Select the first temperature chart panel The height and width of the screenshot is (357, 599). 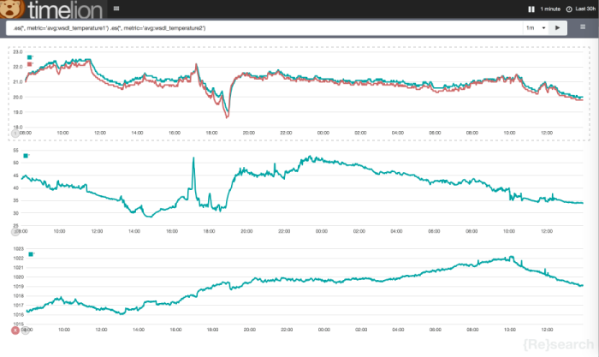pos(299,93)
